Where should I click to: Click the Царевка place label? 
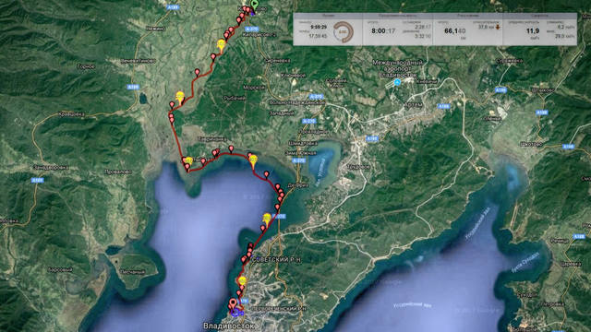[571, 264]
